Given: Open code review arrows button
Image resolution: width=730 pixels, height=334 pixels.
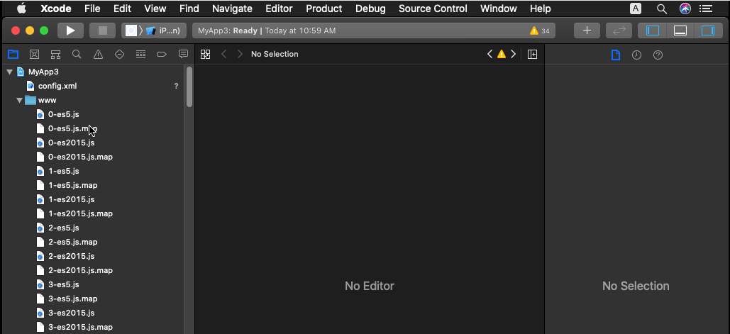Looking at the screenshot, I should 619,30.
